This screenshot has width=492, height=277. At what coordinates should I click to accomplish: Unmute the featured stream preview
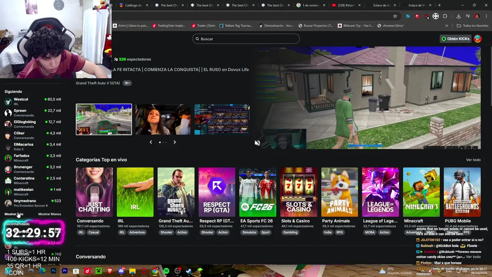(x=257, y=143)
